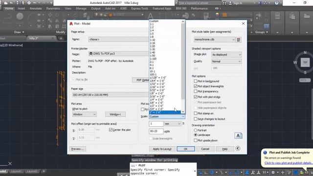This screenshot has width=313, height=176.
Task: Select Portrait drawing orientation
Action: point(196,130)
